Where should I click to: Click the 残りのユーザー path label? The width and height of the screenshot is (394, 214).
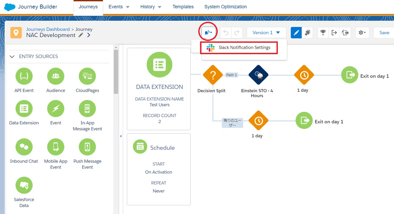(x=232, y=123)
